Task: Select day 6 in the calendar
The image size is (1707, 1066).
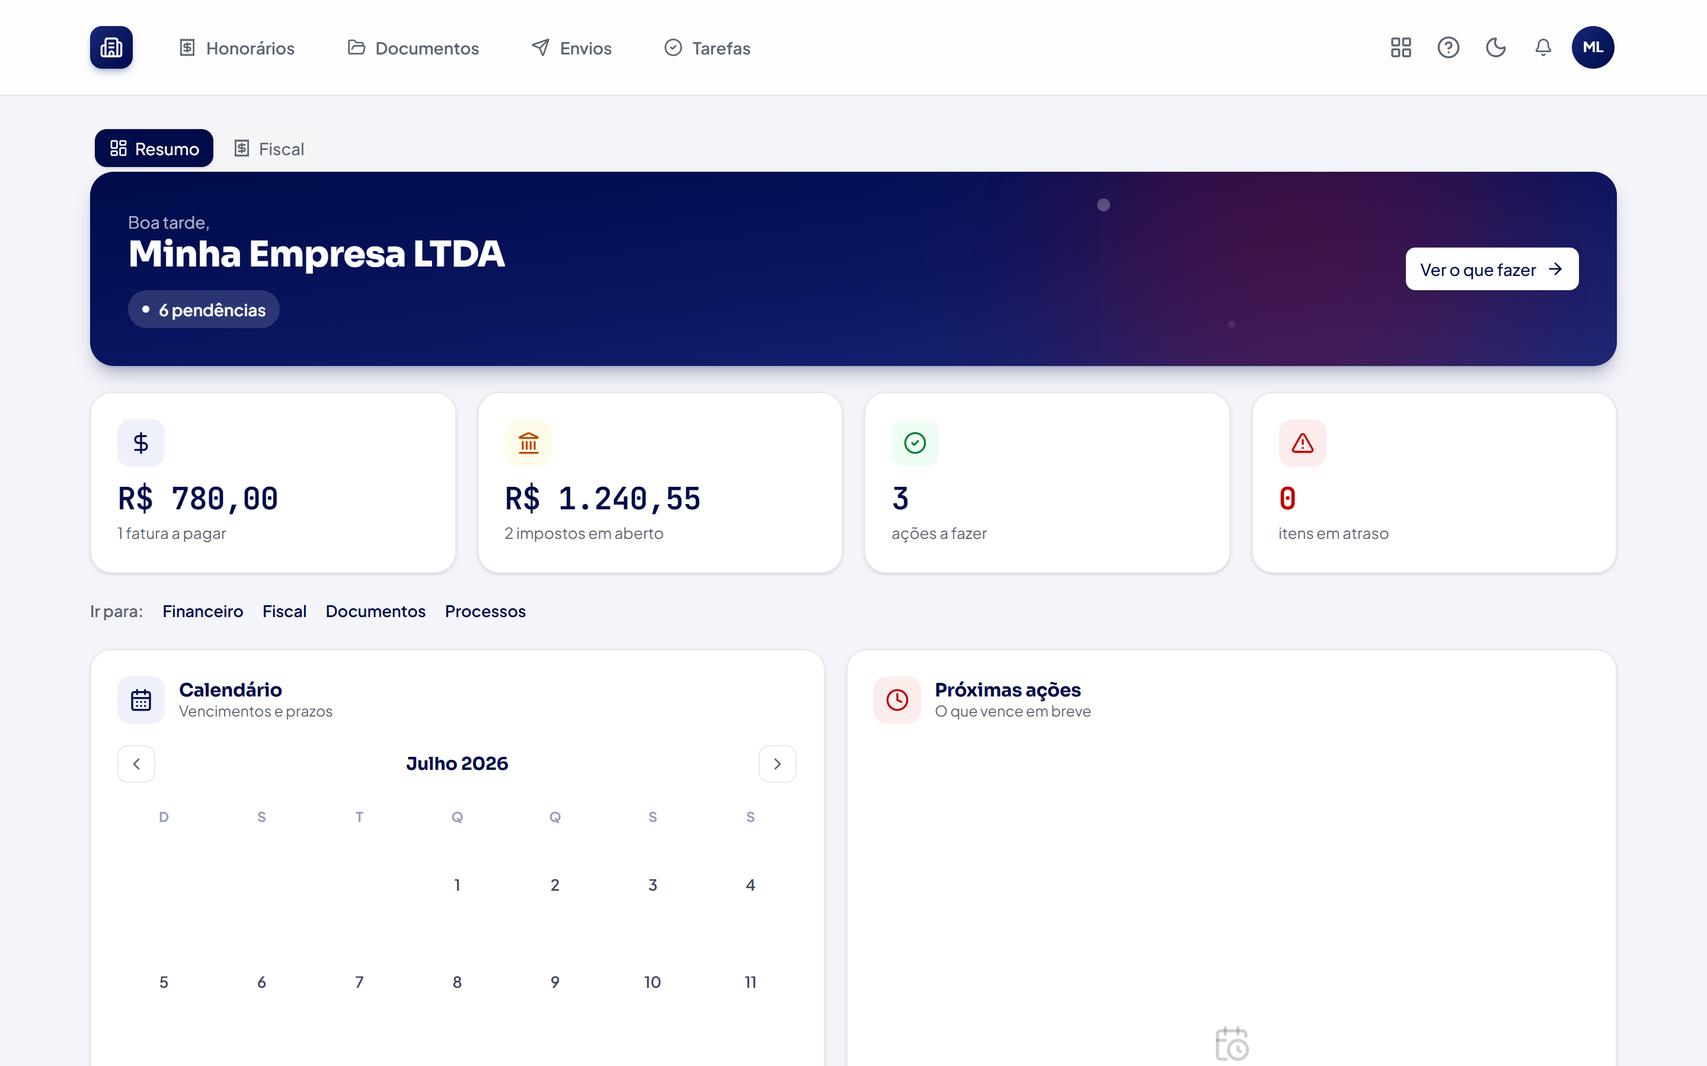Action: [262, 982]
